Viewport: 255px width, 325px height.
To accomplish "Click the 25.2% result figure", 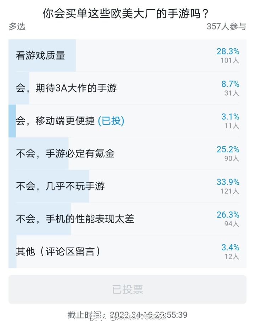I will [x=228, y=149].
